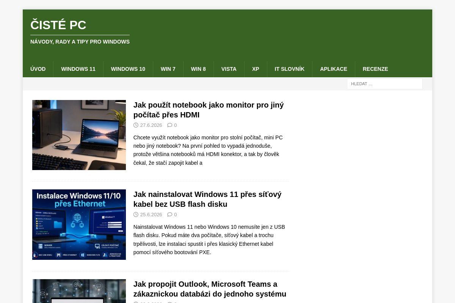Open the Instalace Windows 11/10 přes Ethernet thumbnail
Viewport: 455px width, 303px height.
79,225
